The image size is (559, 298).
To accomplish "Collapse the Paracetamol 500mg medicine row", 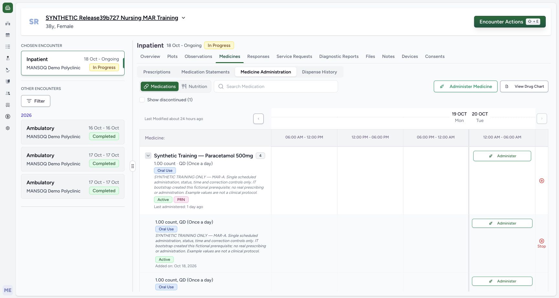I will pos(148,156).
